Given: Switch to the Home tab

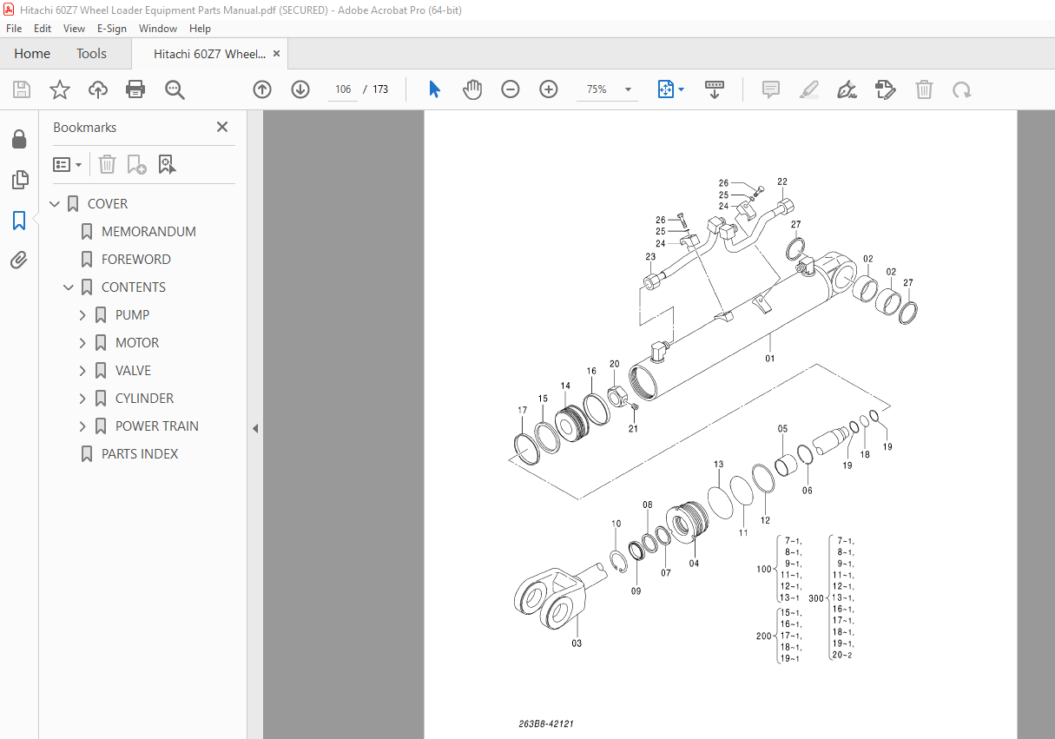Looking at the screenshot, I should (x=32, y=54).
